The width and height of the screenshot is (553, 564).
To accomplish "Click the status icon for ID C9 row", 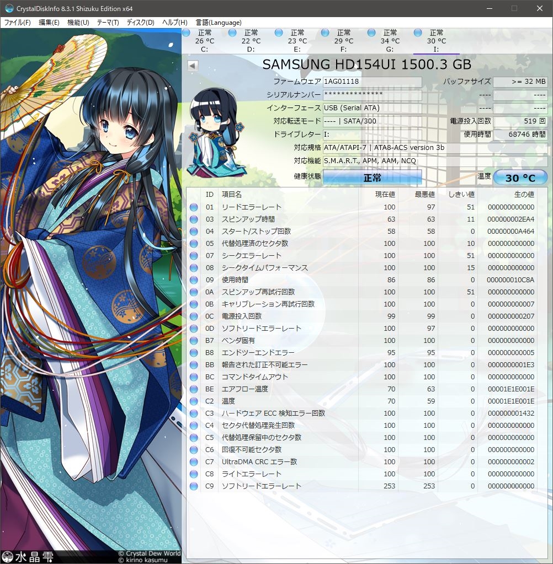I will tap(194, 486).
